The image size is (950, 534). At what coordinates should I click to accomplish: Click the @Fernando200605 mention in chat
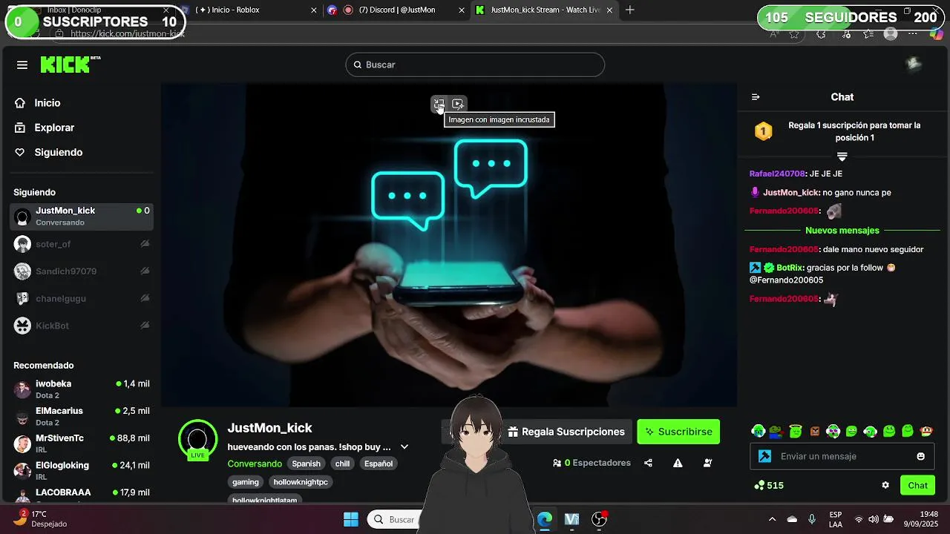(x=787, y=280)
